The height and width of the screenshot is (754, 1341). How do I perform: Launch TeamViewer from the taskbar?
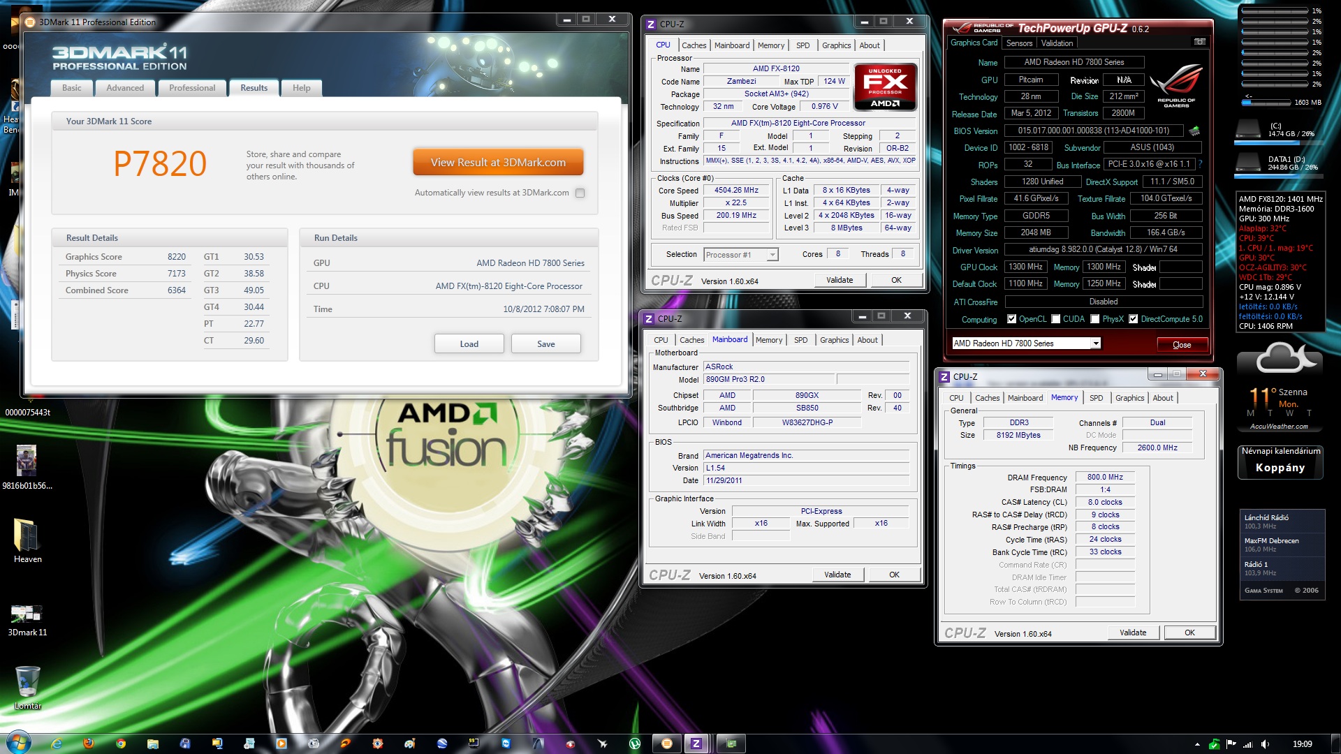[506, 744]
